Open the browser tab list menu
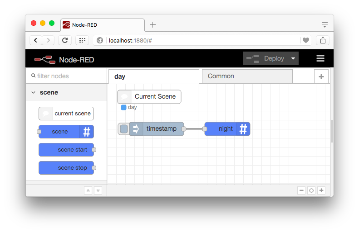Screen dimensions: 359x233 coord(325,24)
